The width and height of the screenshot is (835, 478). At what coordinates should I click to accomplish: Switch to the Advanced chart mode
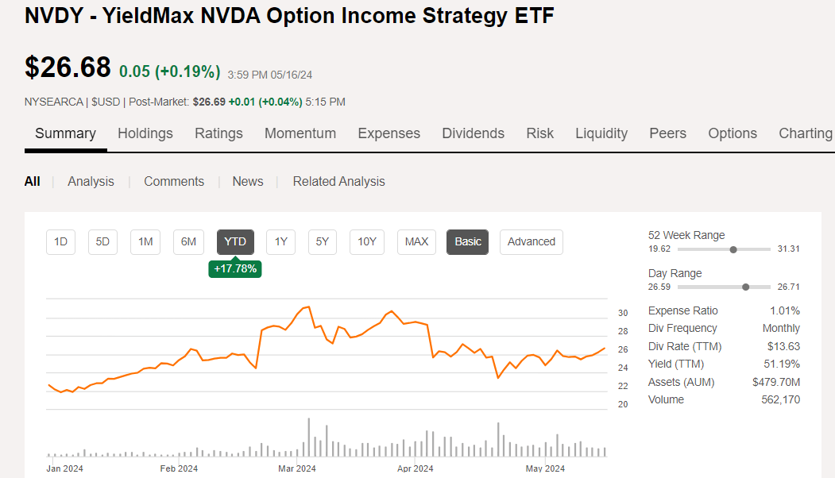[531, 242]
